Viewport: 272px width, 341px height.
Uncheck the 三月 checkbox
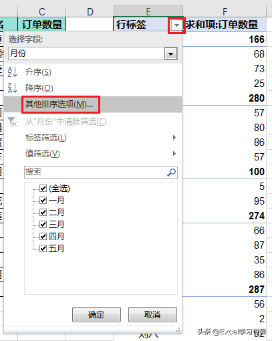[43, 224]
